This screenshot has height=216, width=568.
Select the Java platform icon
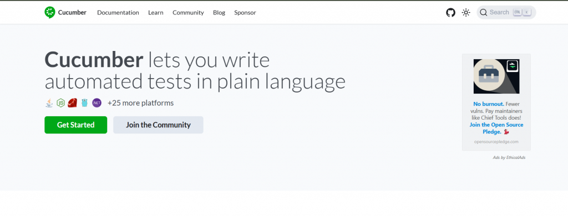point(49,103)
